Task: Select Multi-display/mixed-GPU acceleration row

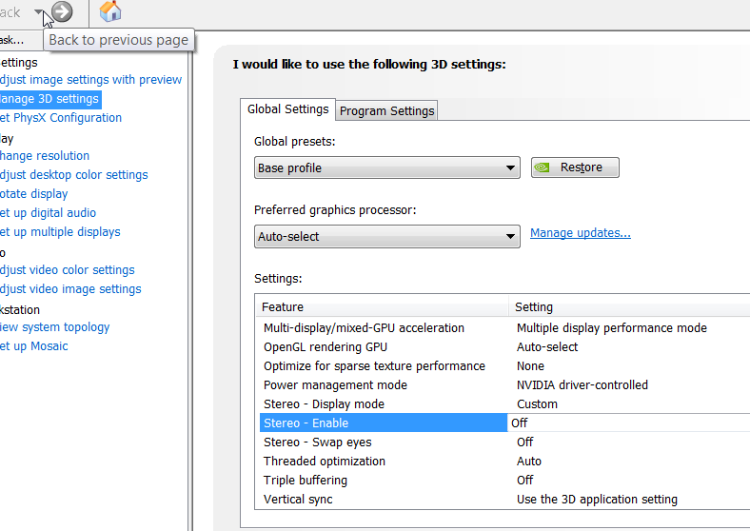Action: [x=504, y=328]
